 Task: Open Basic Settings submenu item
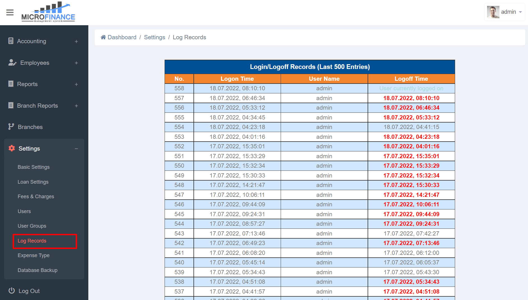pos(34,167)
